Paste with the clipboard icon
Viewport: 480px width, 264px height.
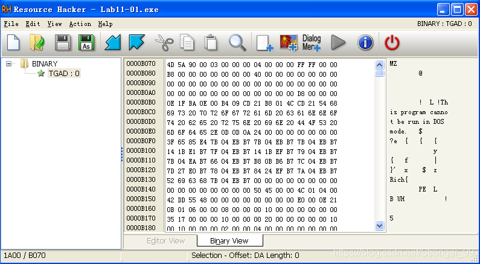click(x=211, y=42)
